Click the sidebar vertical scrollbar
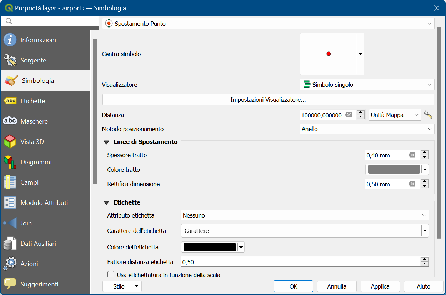 pos(95,111)
